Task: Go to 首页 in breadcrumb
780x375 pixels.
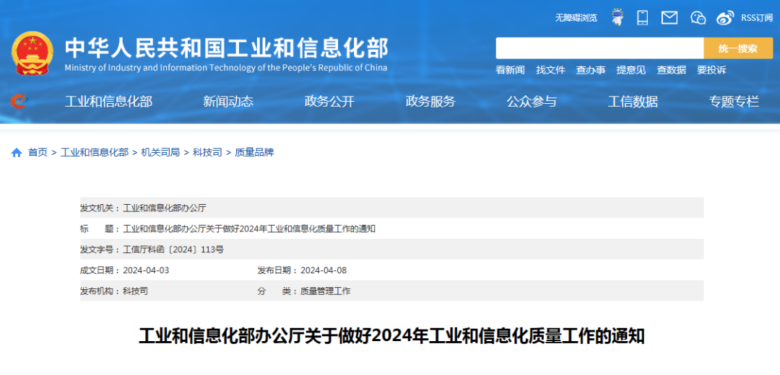Action: click(x=38, y=152)
